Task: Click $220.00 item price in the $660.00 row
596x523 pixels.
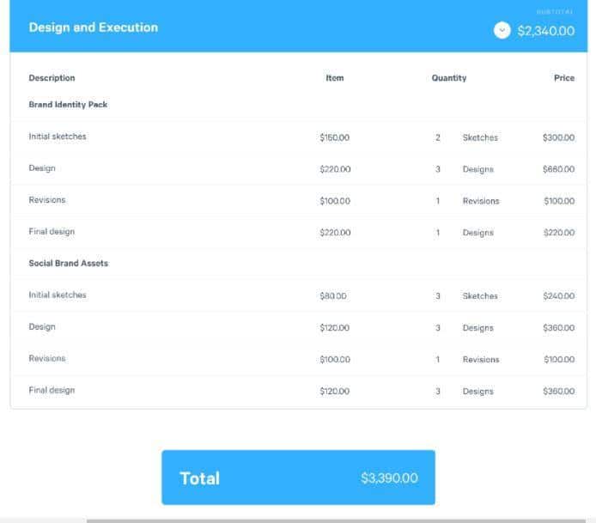Action: coord(335,169)
